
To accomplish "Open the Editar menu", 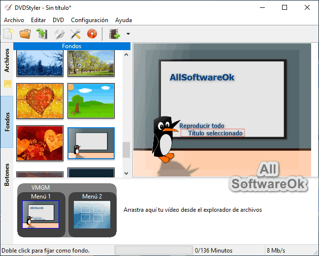I will pyautogui.click(x=38, y=20).
